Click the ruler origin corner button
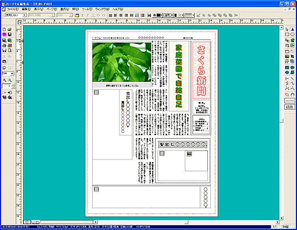 (20, 23)
